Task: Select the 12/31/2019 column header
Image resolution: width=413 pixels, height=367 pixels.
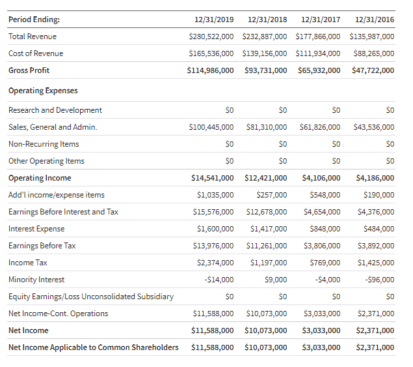Action: coord(214,20)
